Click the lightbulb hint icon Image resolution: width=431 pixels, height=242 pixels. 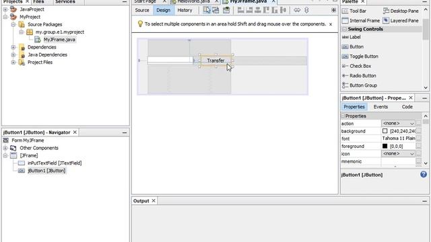140,24
